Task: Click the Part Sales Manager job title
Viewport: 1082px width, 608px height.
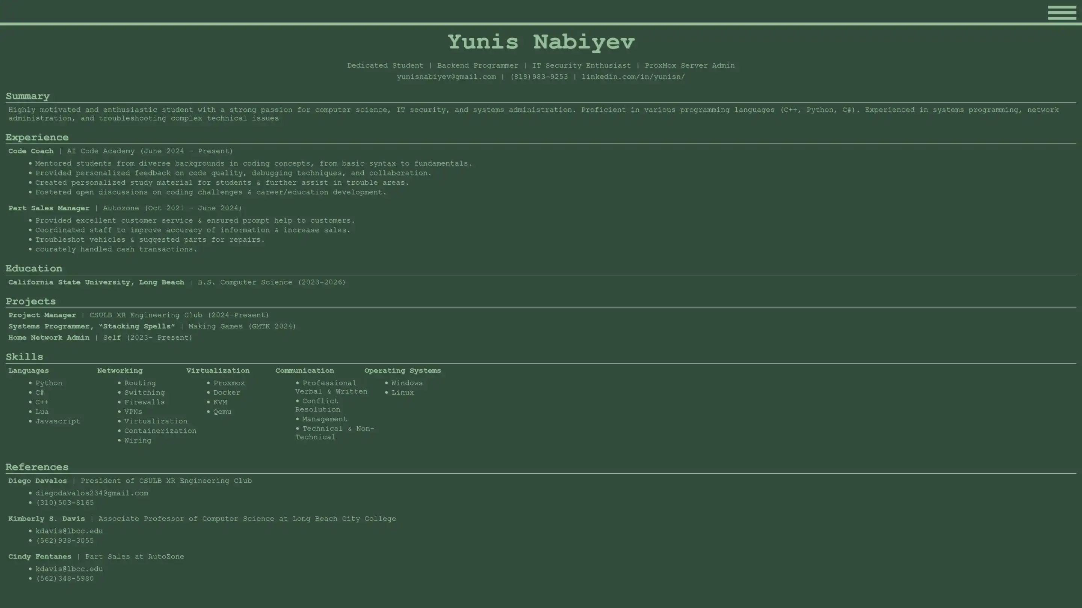Action: coord(49,208)
